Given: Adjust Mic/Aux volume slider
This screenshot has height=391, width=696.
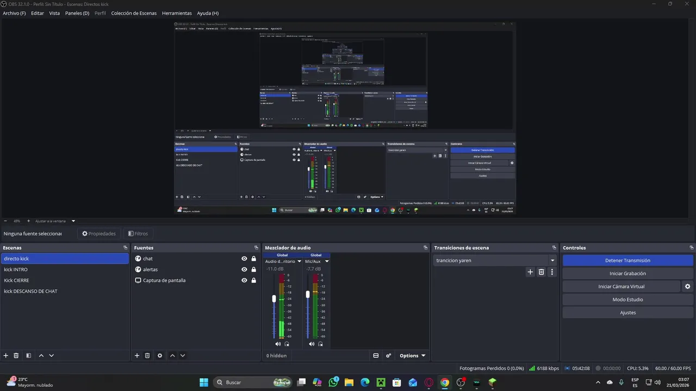Looking at the screenshot, I should [308, 294].
